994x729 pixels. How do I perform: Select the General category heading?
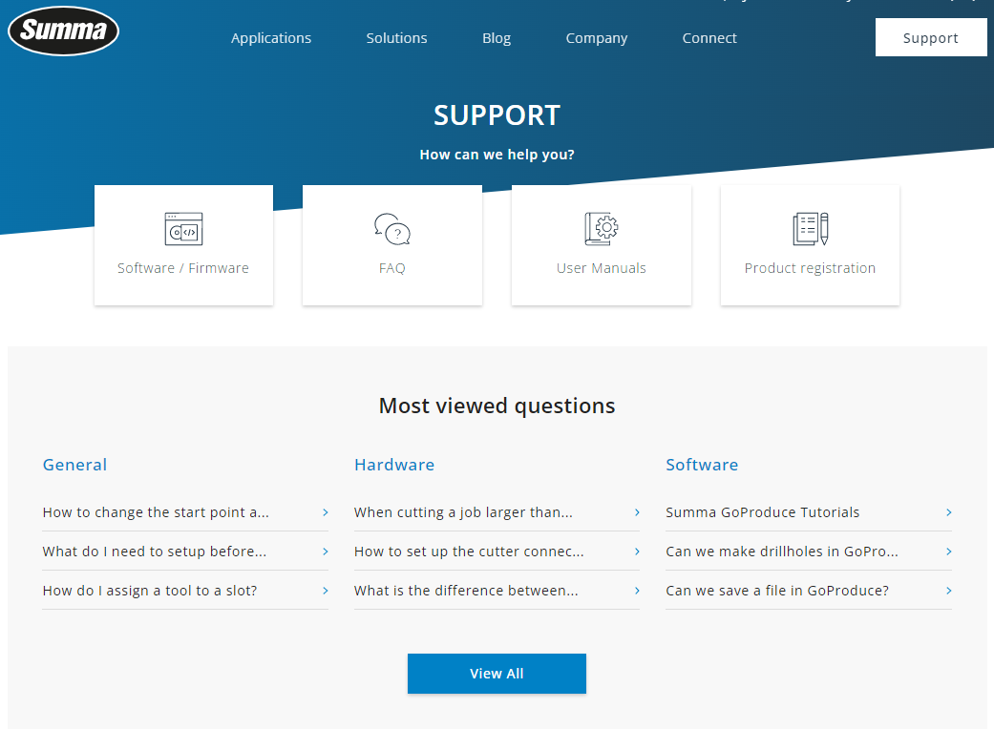tap(74, 465)
